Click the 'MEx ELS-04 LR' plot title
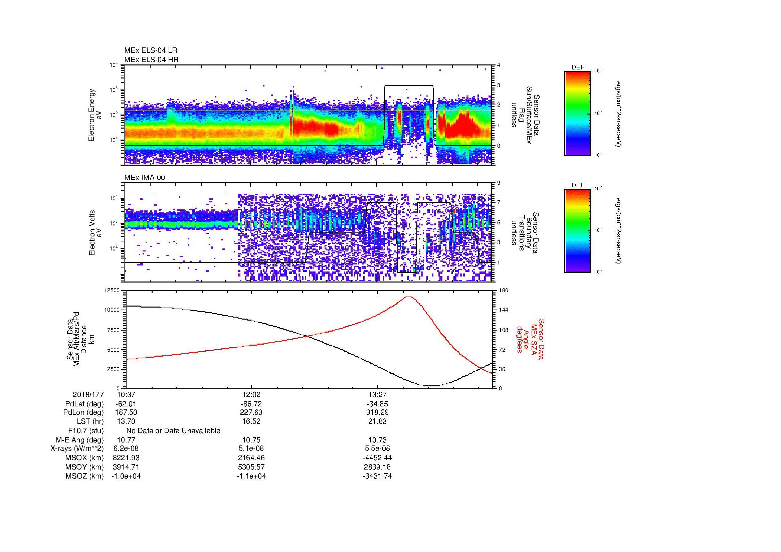781x552 pixels. pos(151,50)
